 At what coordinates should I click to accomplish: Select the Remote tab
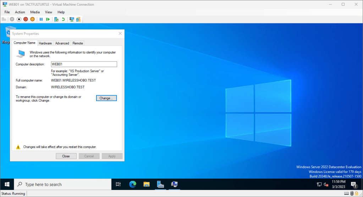78,43
